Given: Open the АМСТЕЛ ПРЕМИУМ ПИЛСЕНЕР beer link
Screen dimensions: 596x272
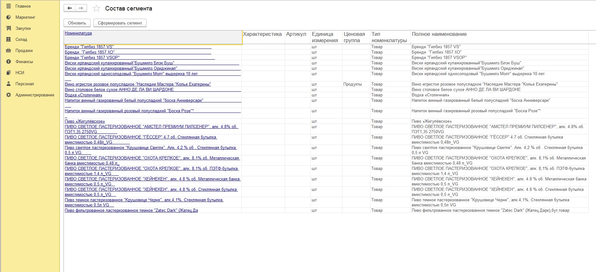Looking at the screenshot, I should pyautogui.click(x=152, y=129).
